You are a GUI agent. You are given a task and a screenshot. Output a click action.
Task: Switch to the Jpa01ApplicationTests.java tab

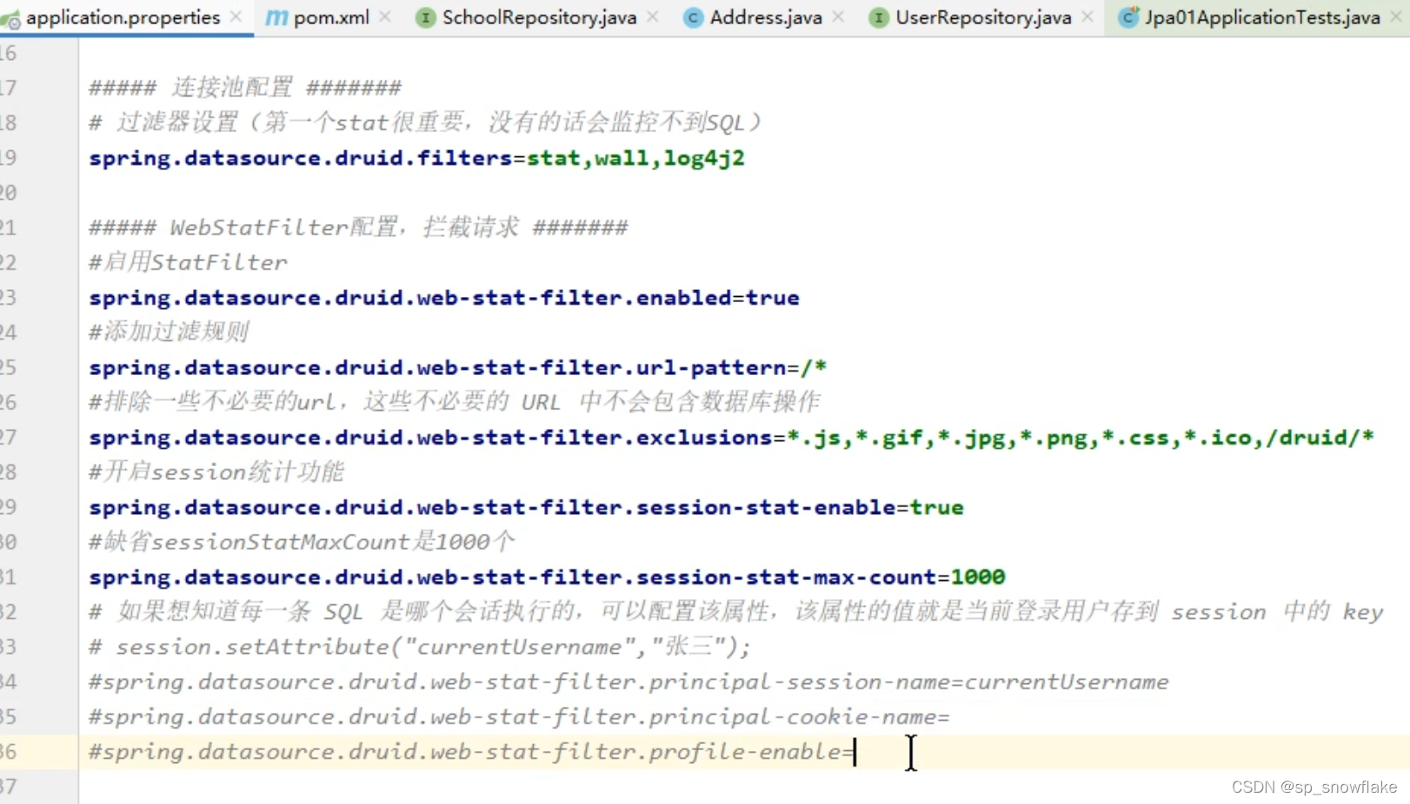(1261, 17)
